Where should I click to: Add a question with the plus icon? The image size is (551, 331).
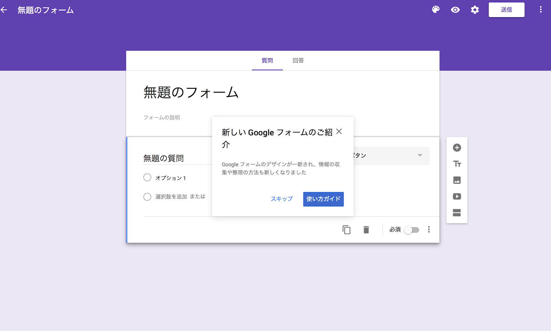click(x=457, y=148)
